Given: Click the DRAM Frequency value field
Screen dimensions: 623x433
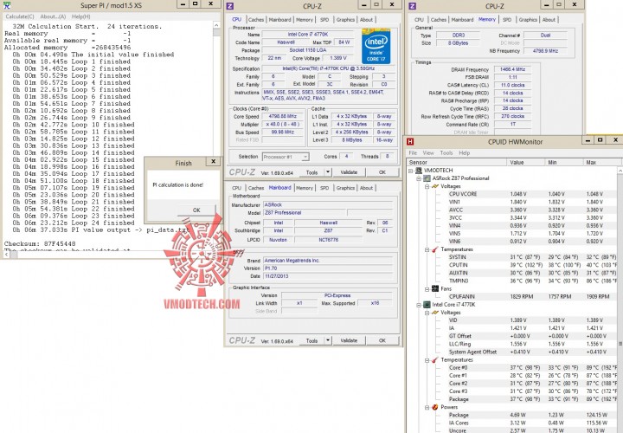Looking at the screenshot, I should click(512, 69).
